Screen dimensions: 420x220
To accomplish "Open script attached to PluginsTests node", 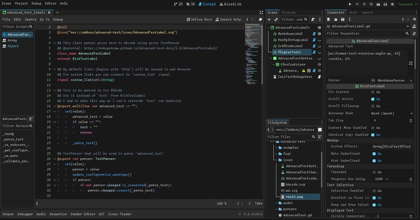I will coord(314,52).
